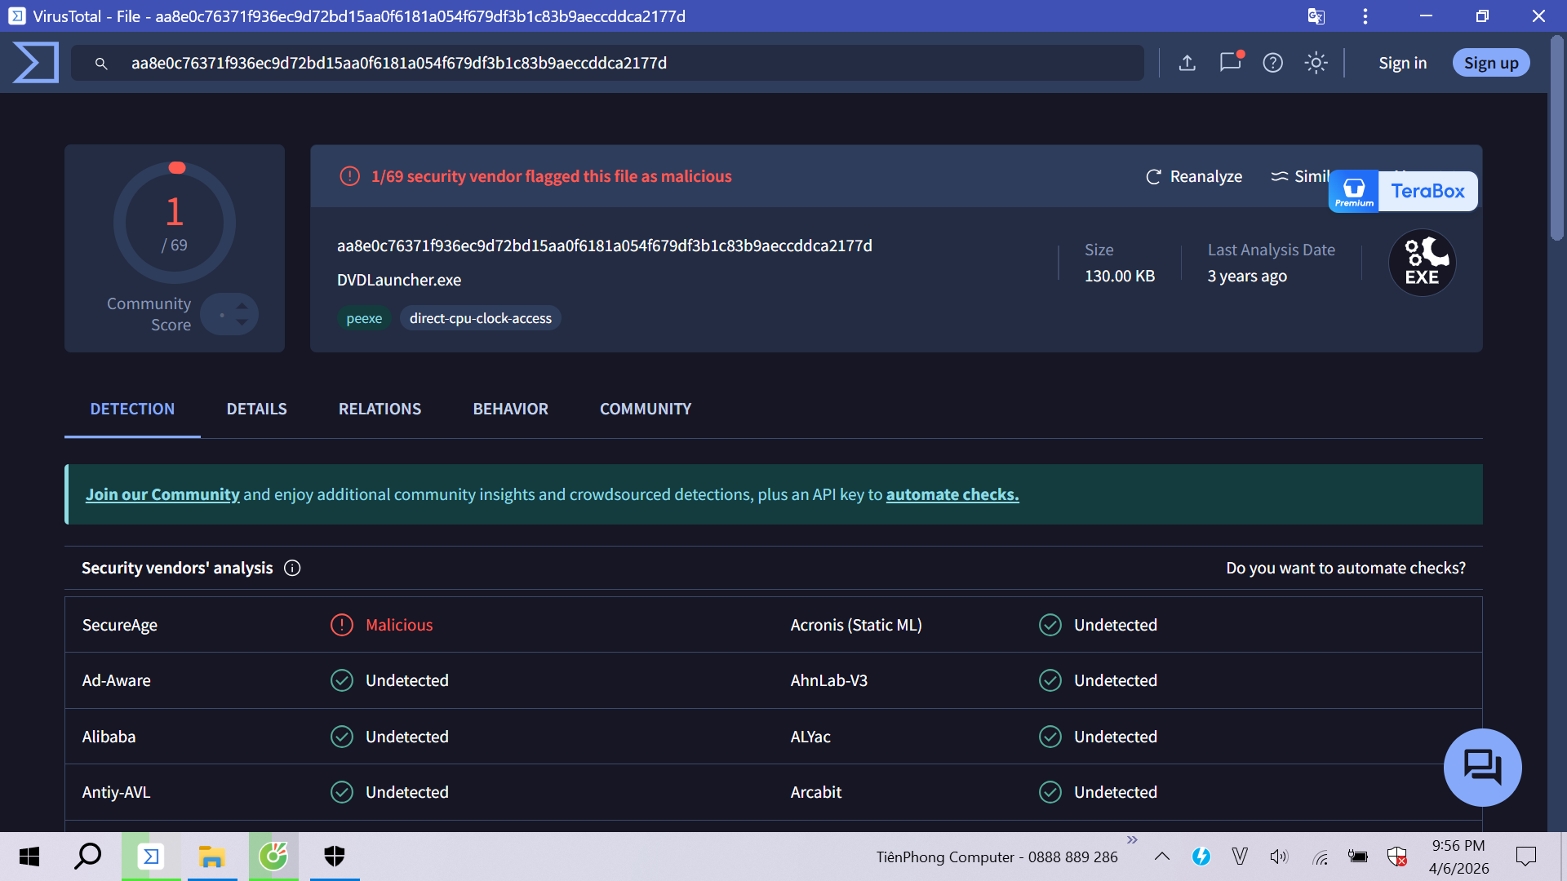Click the ALYac vendor name
The image size is (1567, 881).
(810, 737)
